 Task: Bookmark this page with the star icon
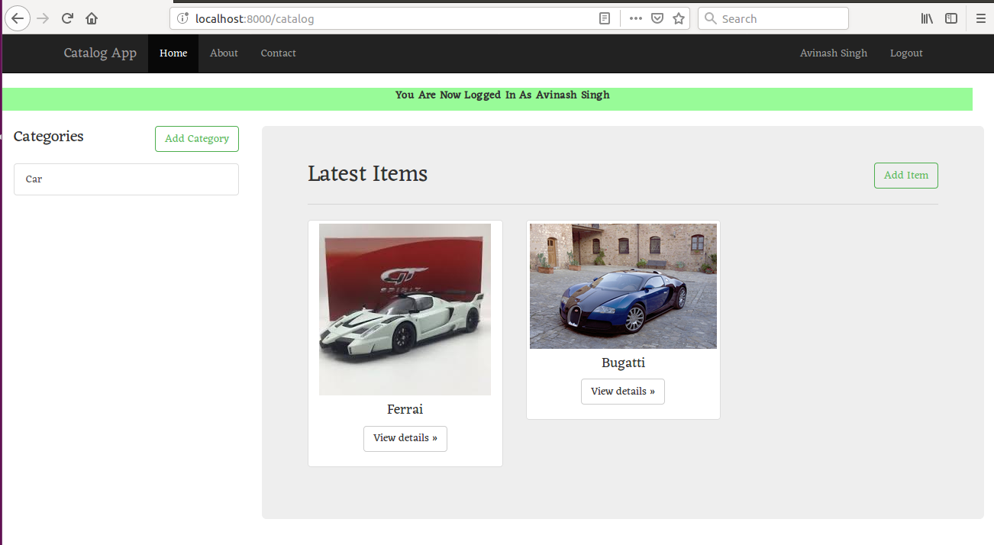click(x=679, y=18)
